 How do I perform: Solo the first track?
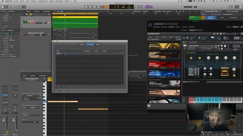[31, 23]
